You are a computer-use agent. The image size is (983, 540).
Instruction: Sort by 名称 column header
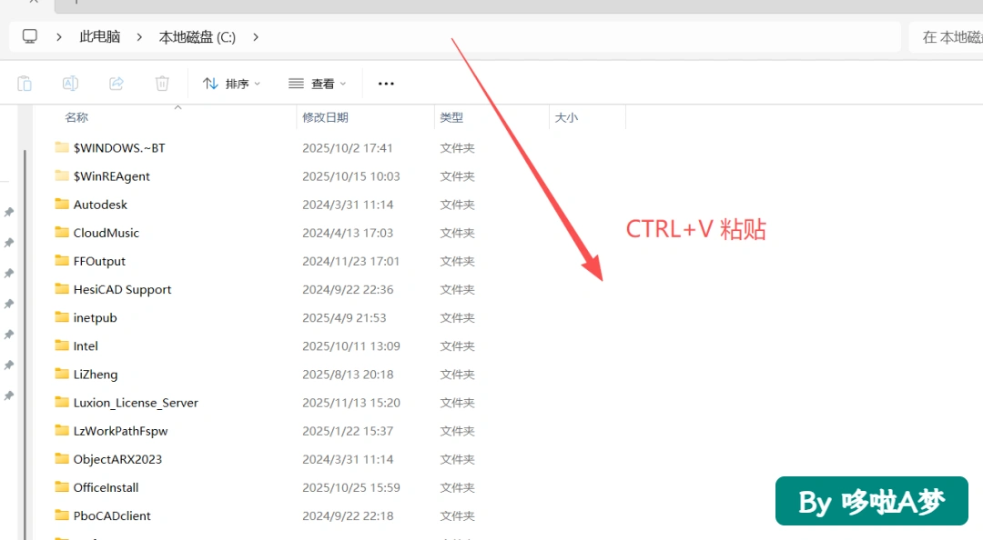pos(76,117)
